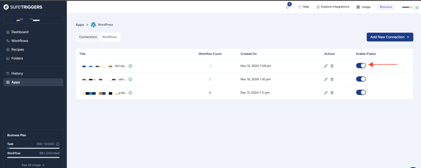Viewport: 421px width, 168px height.
Task: Click Add New Connection button
Action: coord(389,37)
